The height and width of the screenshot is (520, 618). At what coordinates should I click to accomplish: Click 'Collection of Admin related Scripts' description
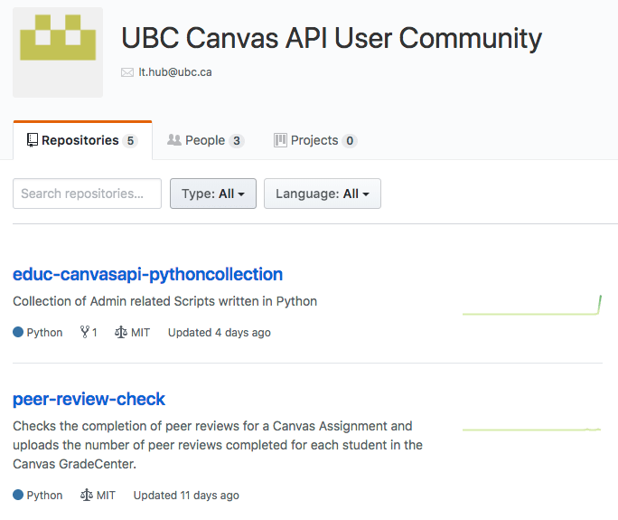coord(164,301)
